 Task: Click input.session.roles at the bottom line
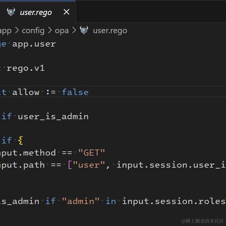point(174,201)
